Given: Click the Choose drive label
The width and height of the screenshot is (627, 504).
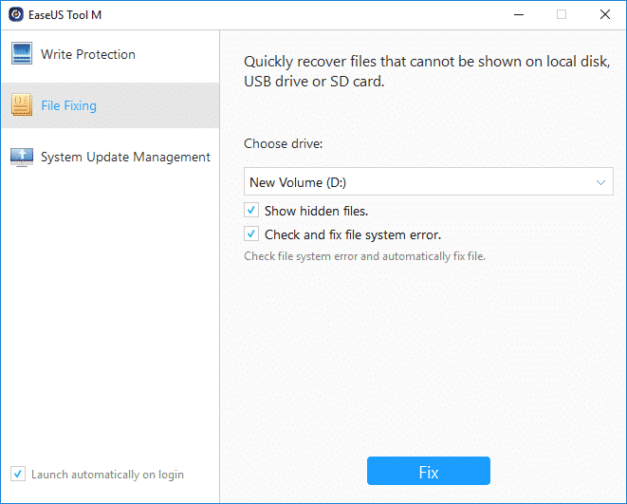Looking at the screenshot, I should tap(283, 144).
